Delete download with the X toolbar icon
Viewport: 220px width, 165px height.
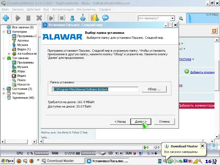coord(39,18)
